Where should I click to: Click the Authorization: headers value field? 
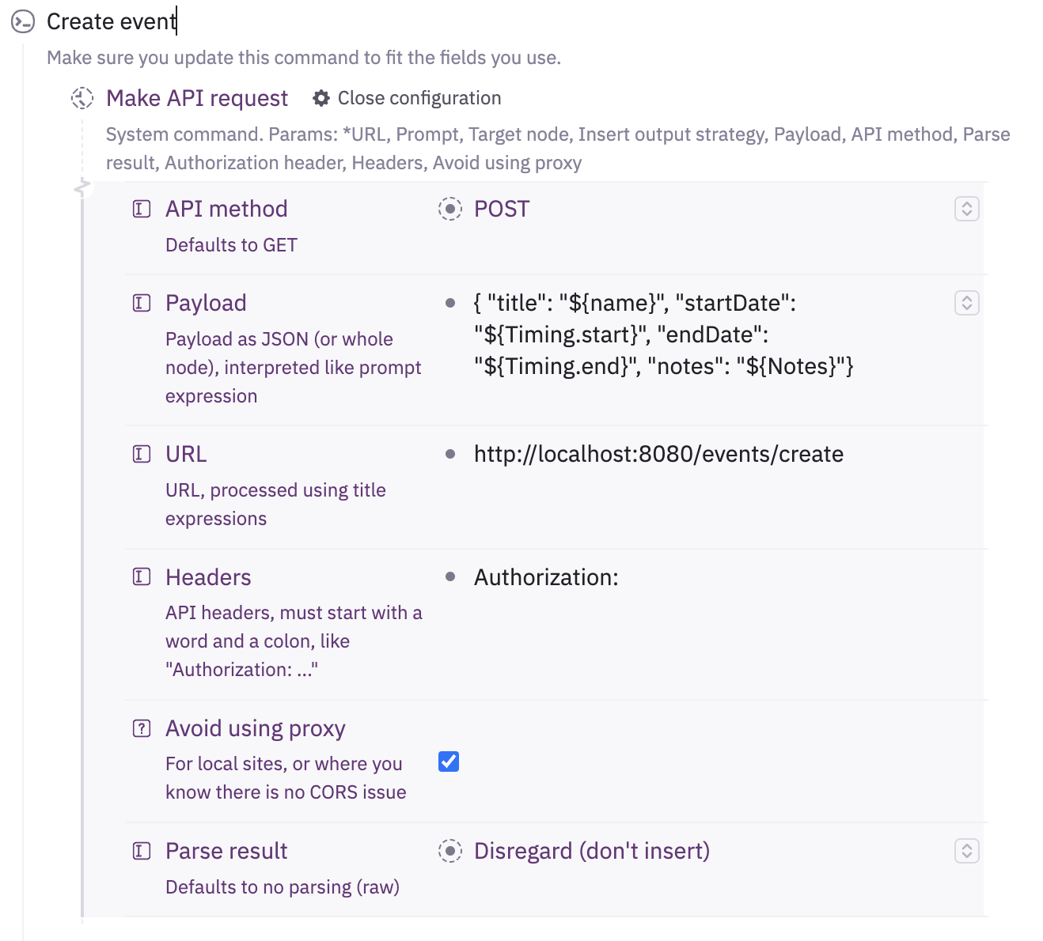pyautogui.click(x=546, y=577)
